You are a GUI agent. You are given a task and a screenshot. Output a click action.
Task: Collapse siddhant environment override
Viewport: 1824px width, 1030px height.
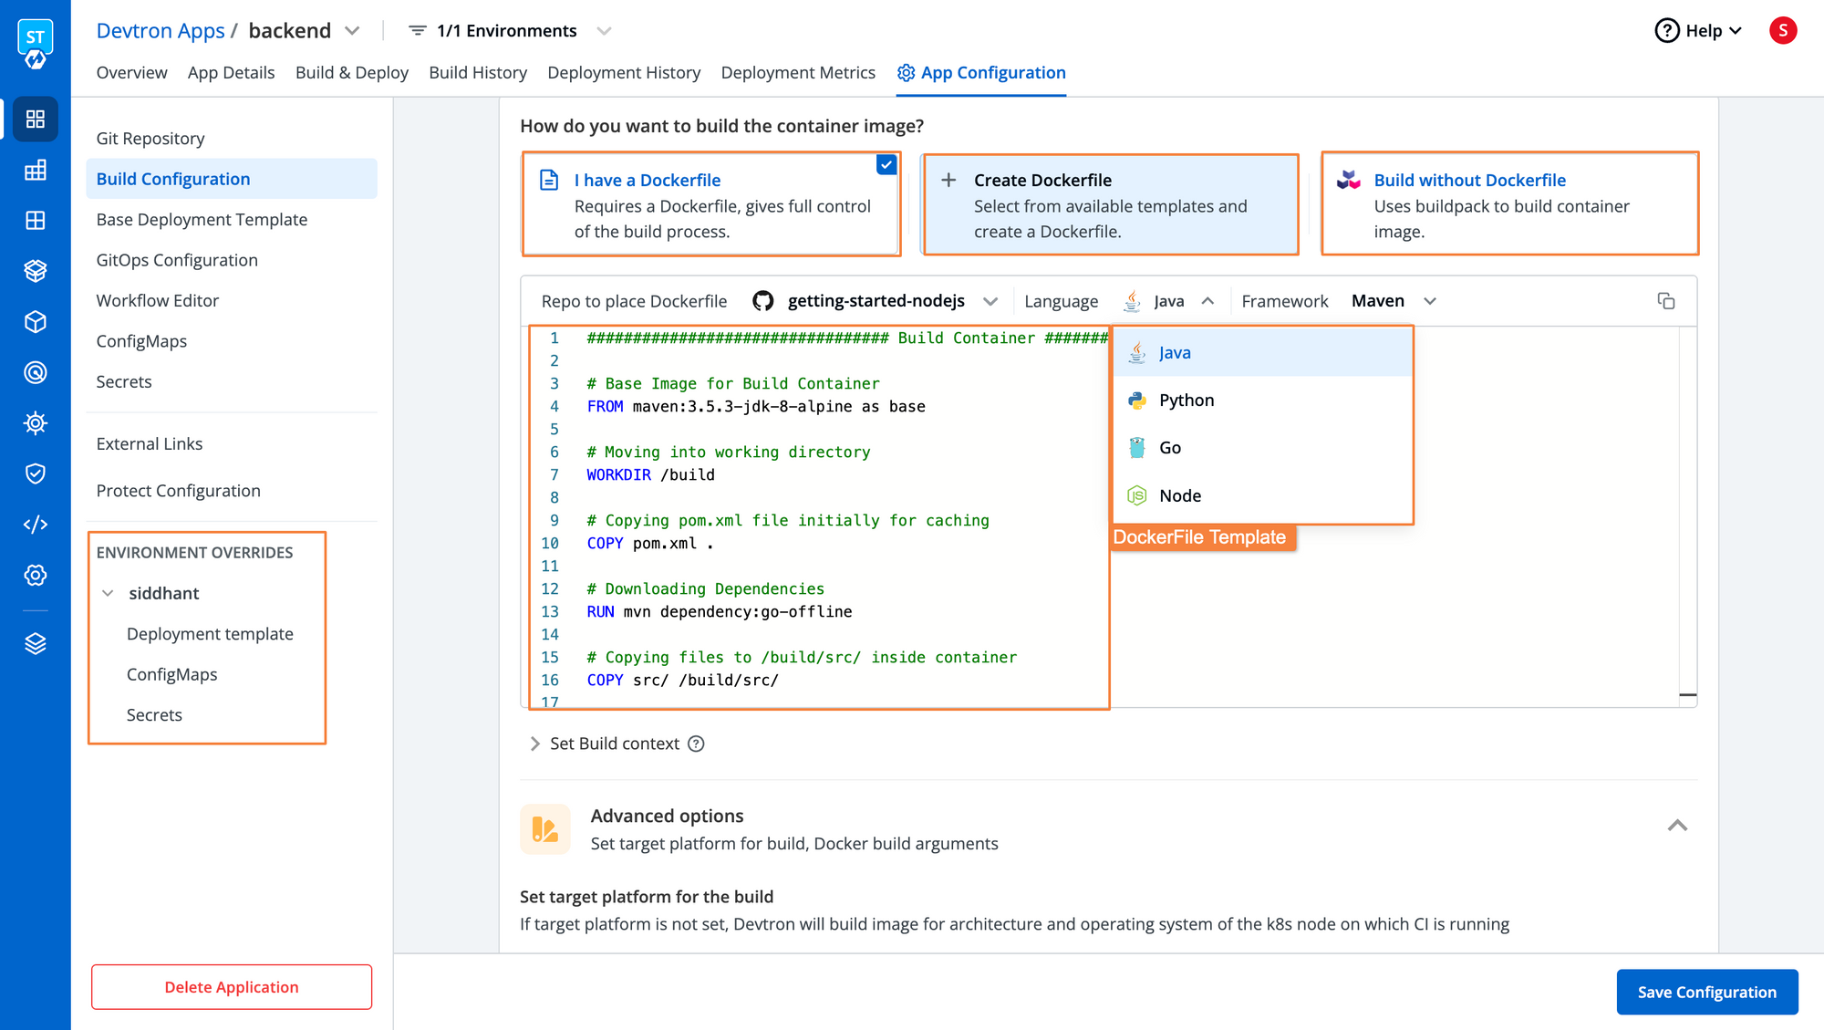pyautogui.click(x=108, y=593)
